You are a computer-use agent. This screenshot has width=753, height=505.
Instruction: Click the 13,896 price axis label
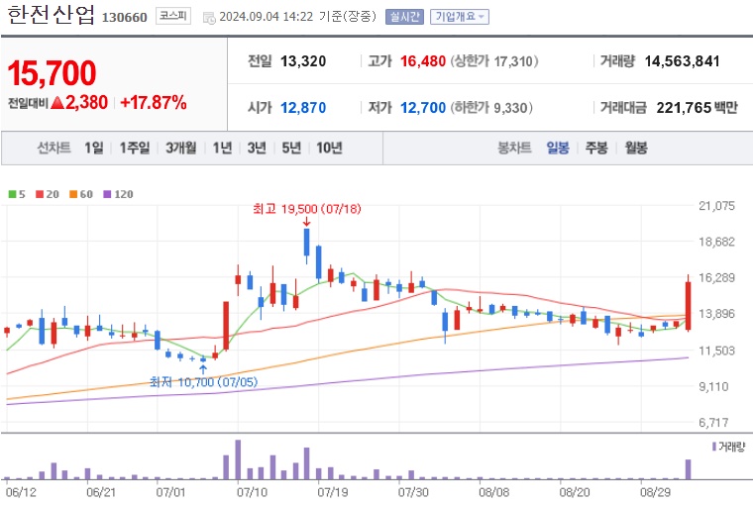tap(716, 314)
